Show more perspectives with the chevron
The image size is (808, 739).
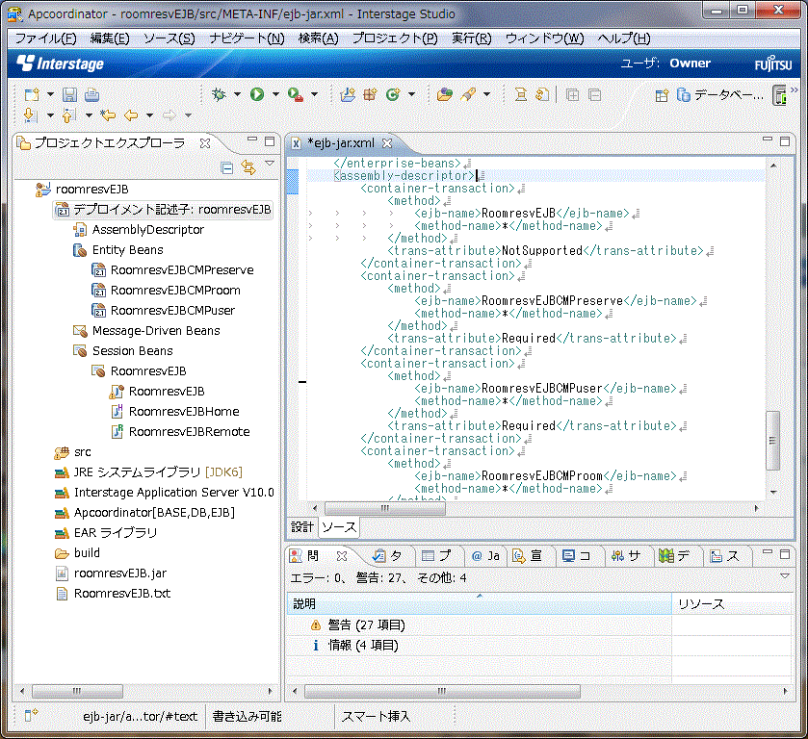coord(795,90)
